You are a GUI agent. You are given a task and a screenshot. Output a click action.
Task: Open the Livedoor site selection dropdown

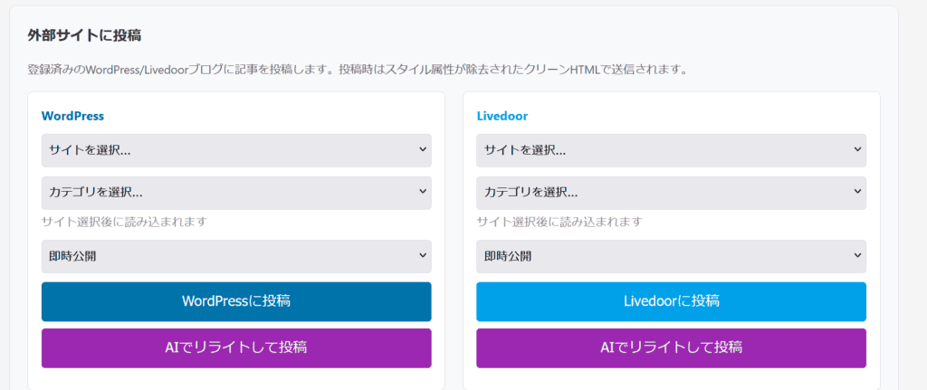click(670, 150)
